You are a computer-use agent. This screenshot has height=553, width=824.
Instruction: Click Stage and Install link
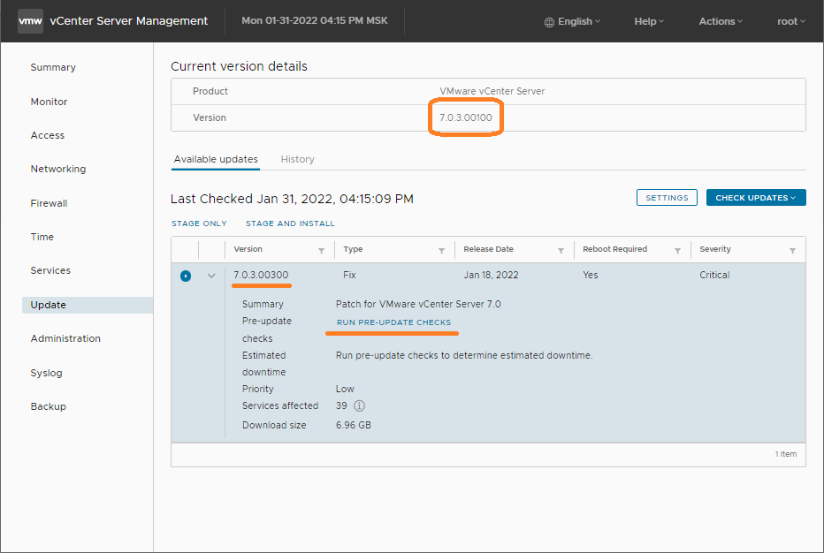(290, 223)
